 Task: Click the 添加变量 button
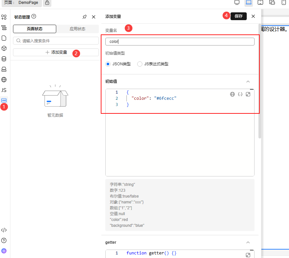pyautogui.click(x=56, y=52)
